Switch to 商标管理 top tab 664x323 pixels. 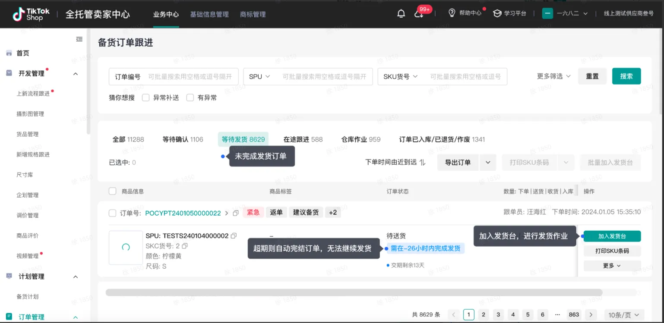[x=253, y=14]
